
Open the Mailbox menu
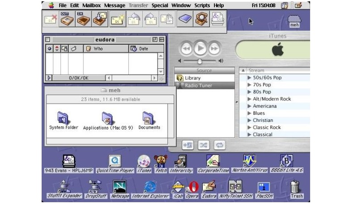(91, 5)
